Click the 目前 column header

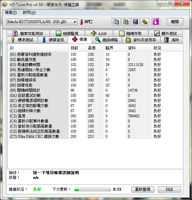coord(77,48)
